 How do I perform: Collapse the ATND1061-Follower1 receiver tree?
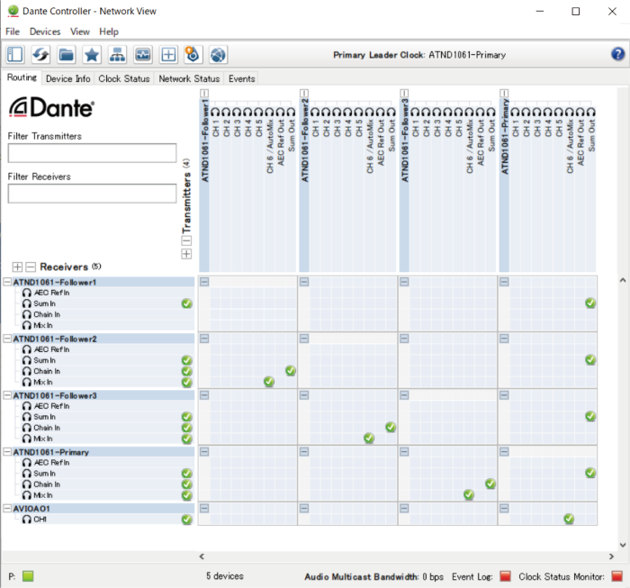click(x=7, y=282)
